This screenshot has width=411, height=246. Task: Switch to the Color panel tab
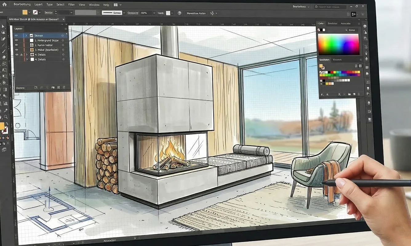point(322,23)
